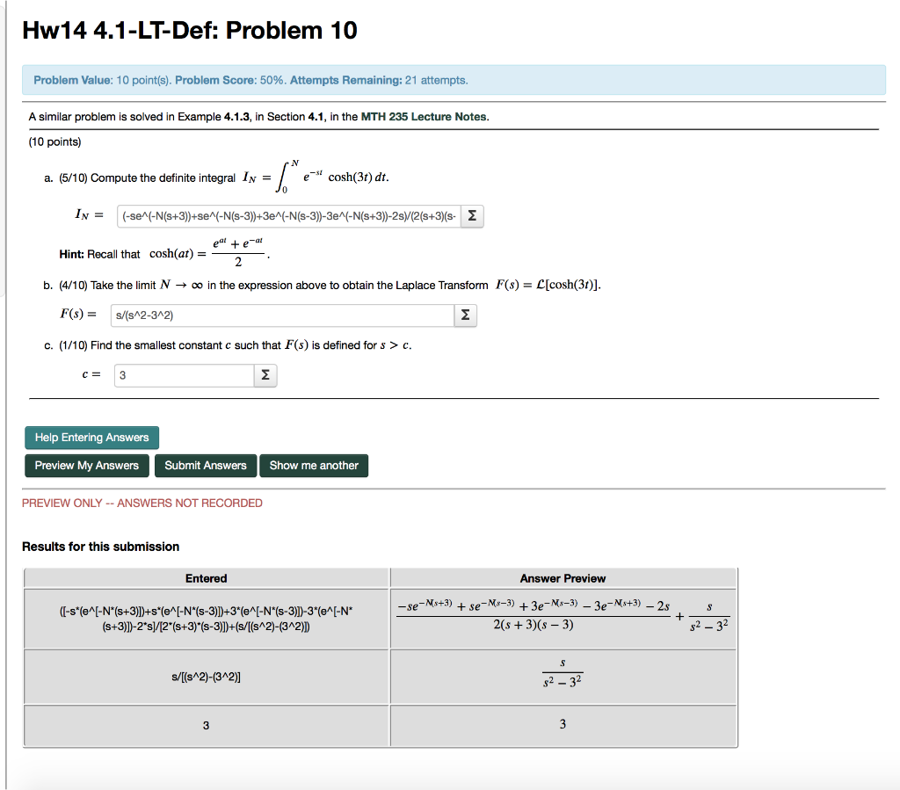The image size is (900, 790).
Task: Click the Entered column header
Action: (206, 577)
